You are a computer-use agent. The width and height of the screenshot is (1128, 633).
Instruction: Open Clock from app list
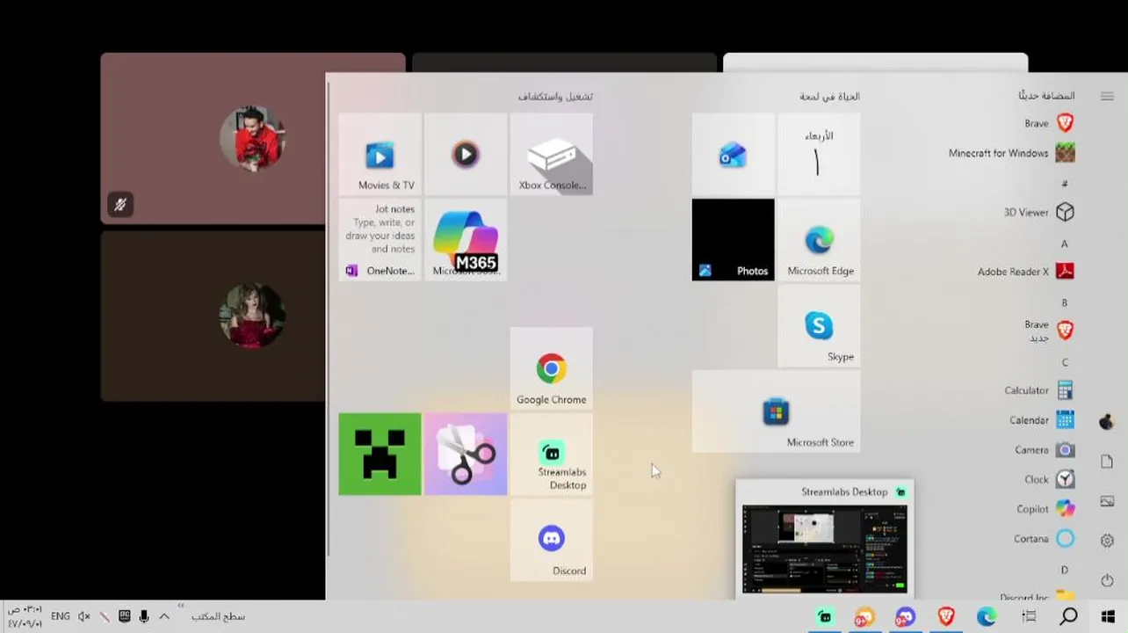1049,479
